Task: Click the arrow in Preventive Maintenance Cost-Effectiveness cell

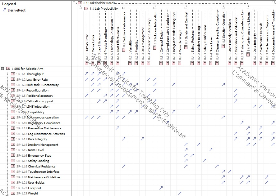Action: 117,128
